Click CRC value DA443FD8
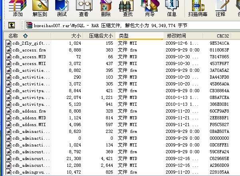Screen dimensions: 240x176 (x=219, y=77)
